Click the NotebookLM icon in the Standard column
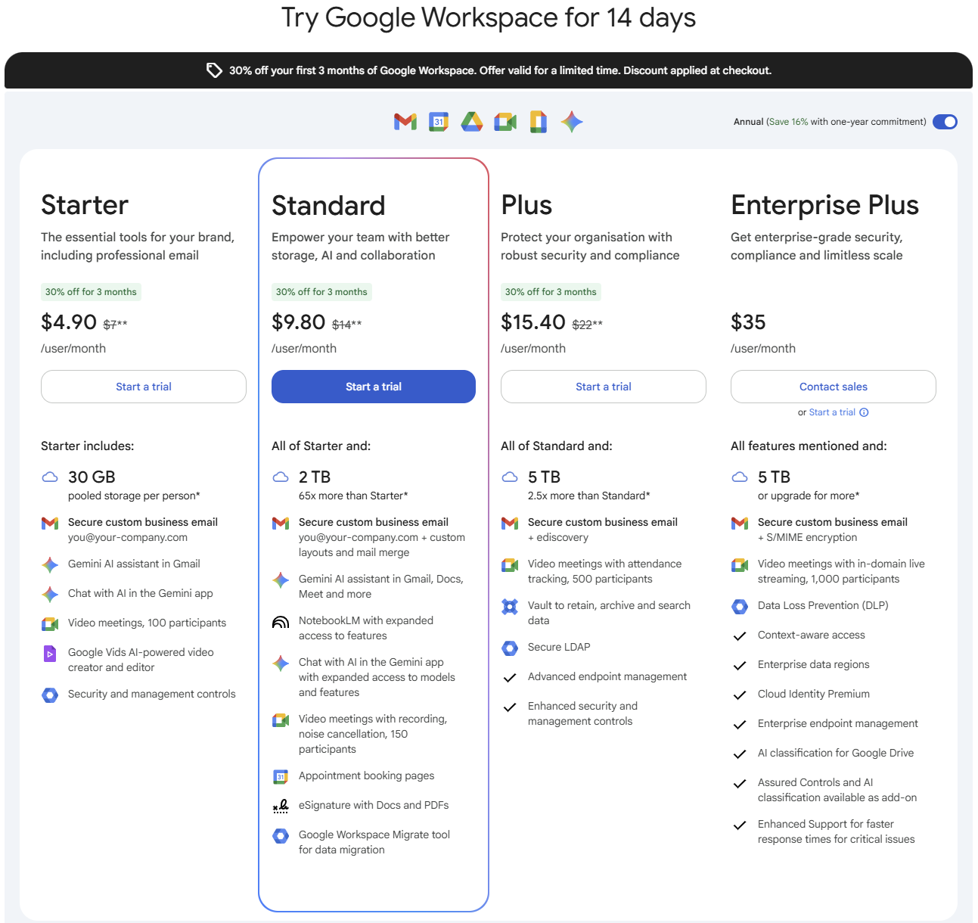Screen dimensions: 978x923 coord(281,621)
